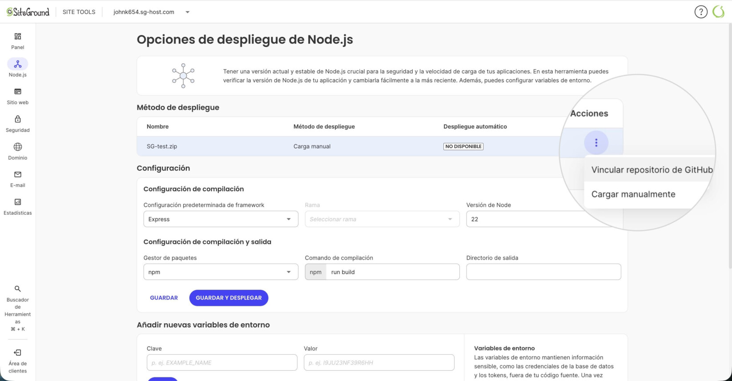Screen dimensions: 732x381
Task: Open the site selector dropdown arrow
Action: (188, 12)
